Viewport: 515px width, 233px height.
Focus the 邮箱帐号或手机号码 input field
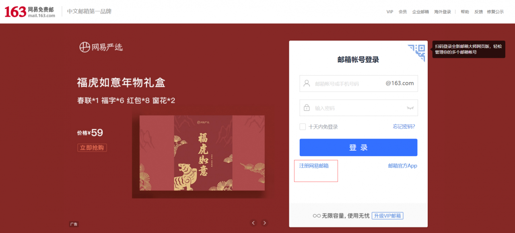point(348,84)
